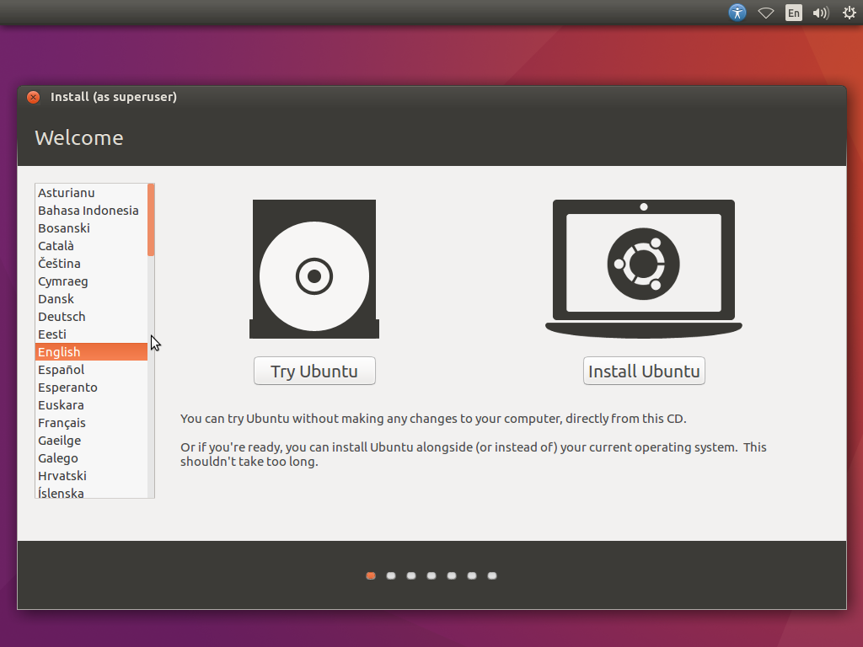Open the En keyboard layout indicator
Viewport: 863px width, 647px height.
793,13
